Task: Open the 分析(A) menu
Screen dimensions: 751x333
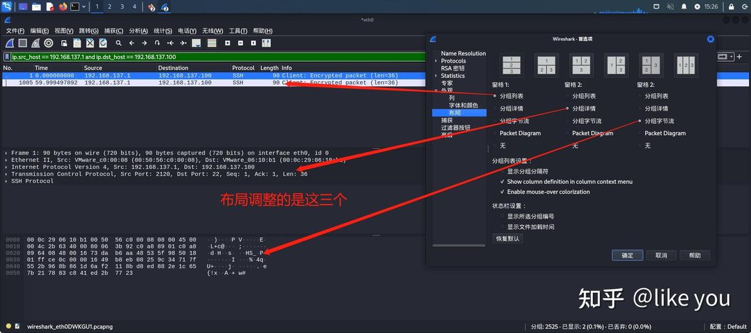Action: 138,31
